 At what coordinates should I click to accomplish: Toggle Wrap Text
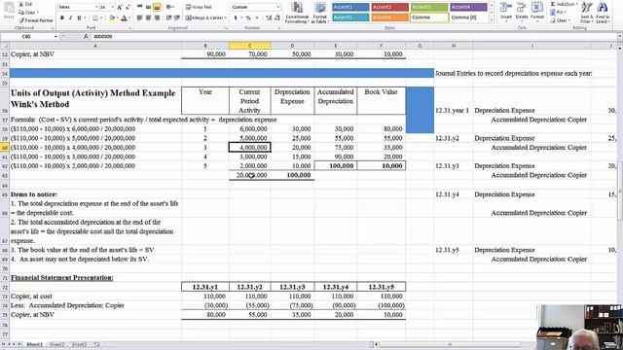click(199, 7)
